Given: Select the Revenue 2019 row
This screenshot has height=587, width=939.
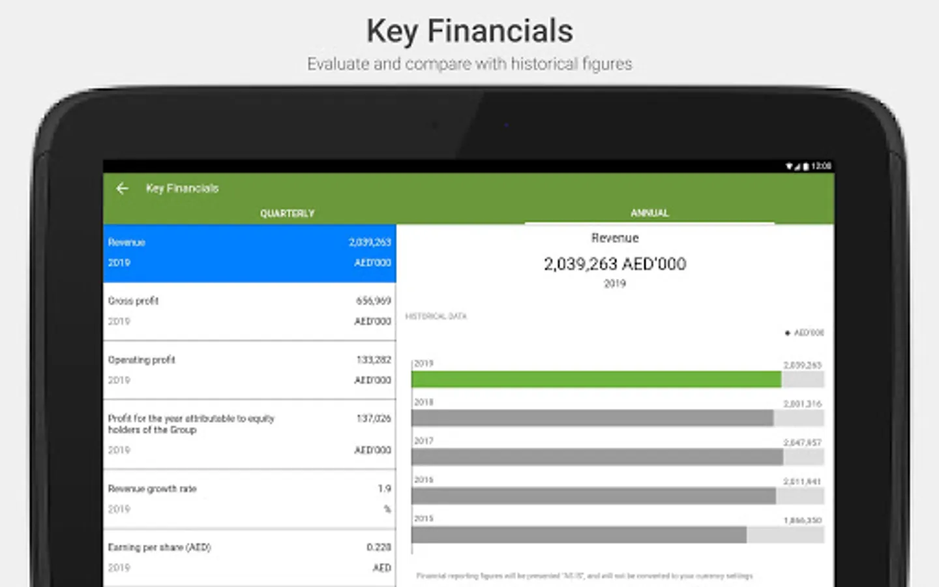Looking at the screenshot, I should (x=250, y=253).
